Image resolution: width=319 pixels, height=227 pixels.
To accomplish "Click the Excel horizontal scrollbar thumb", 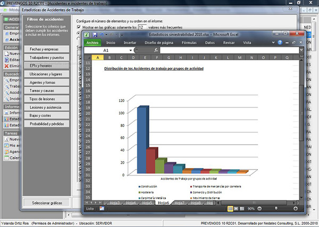I will (254, 203).
